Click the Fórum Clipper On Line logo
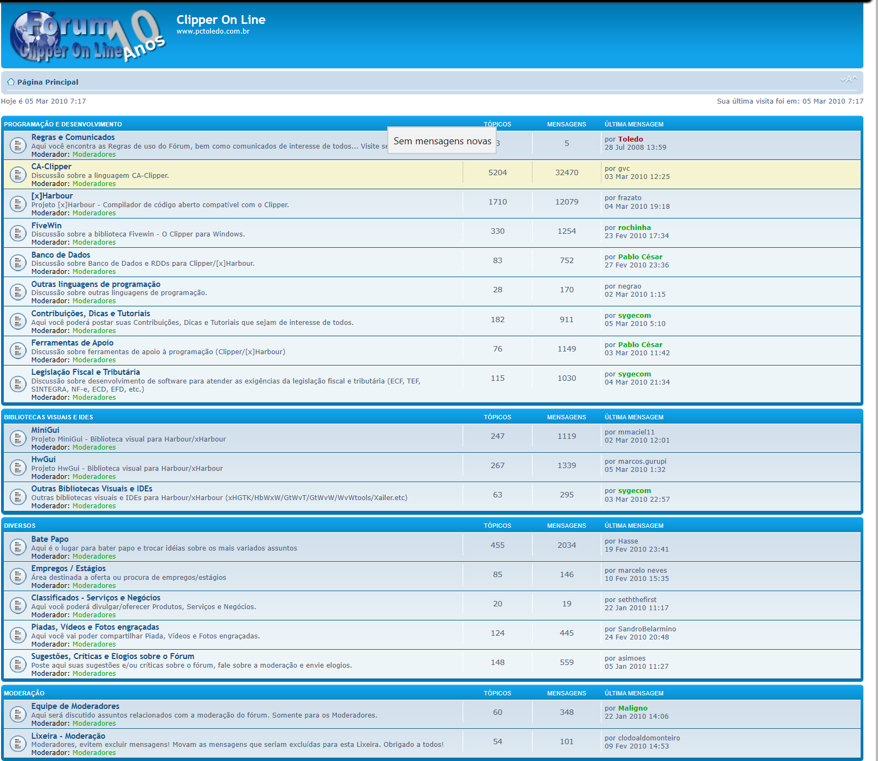Screen dimensions: 878x761 click(x=88, y=36)
